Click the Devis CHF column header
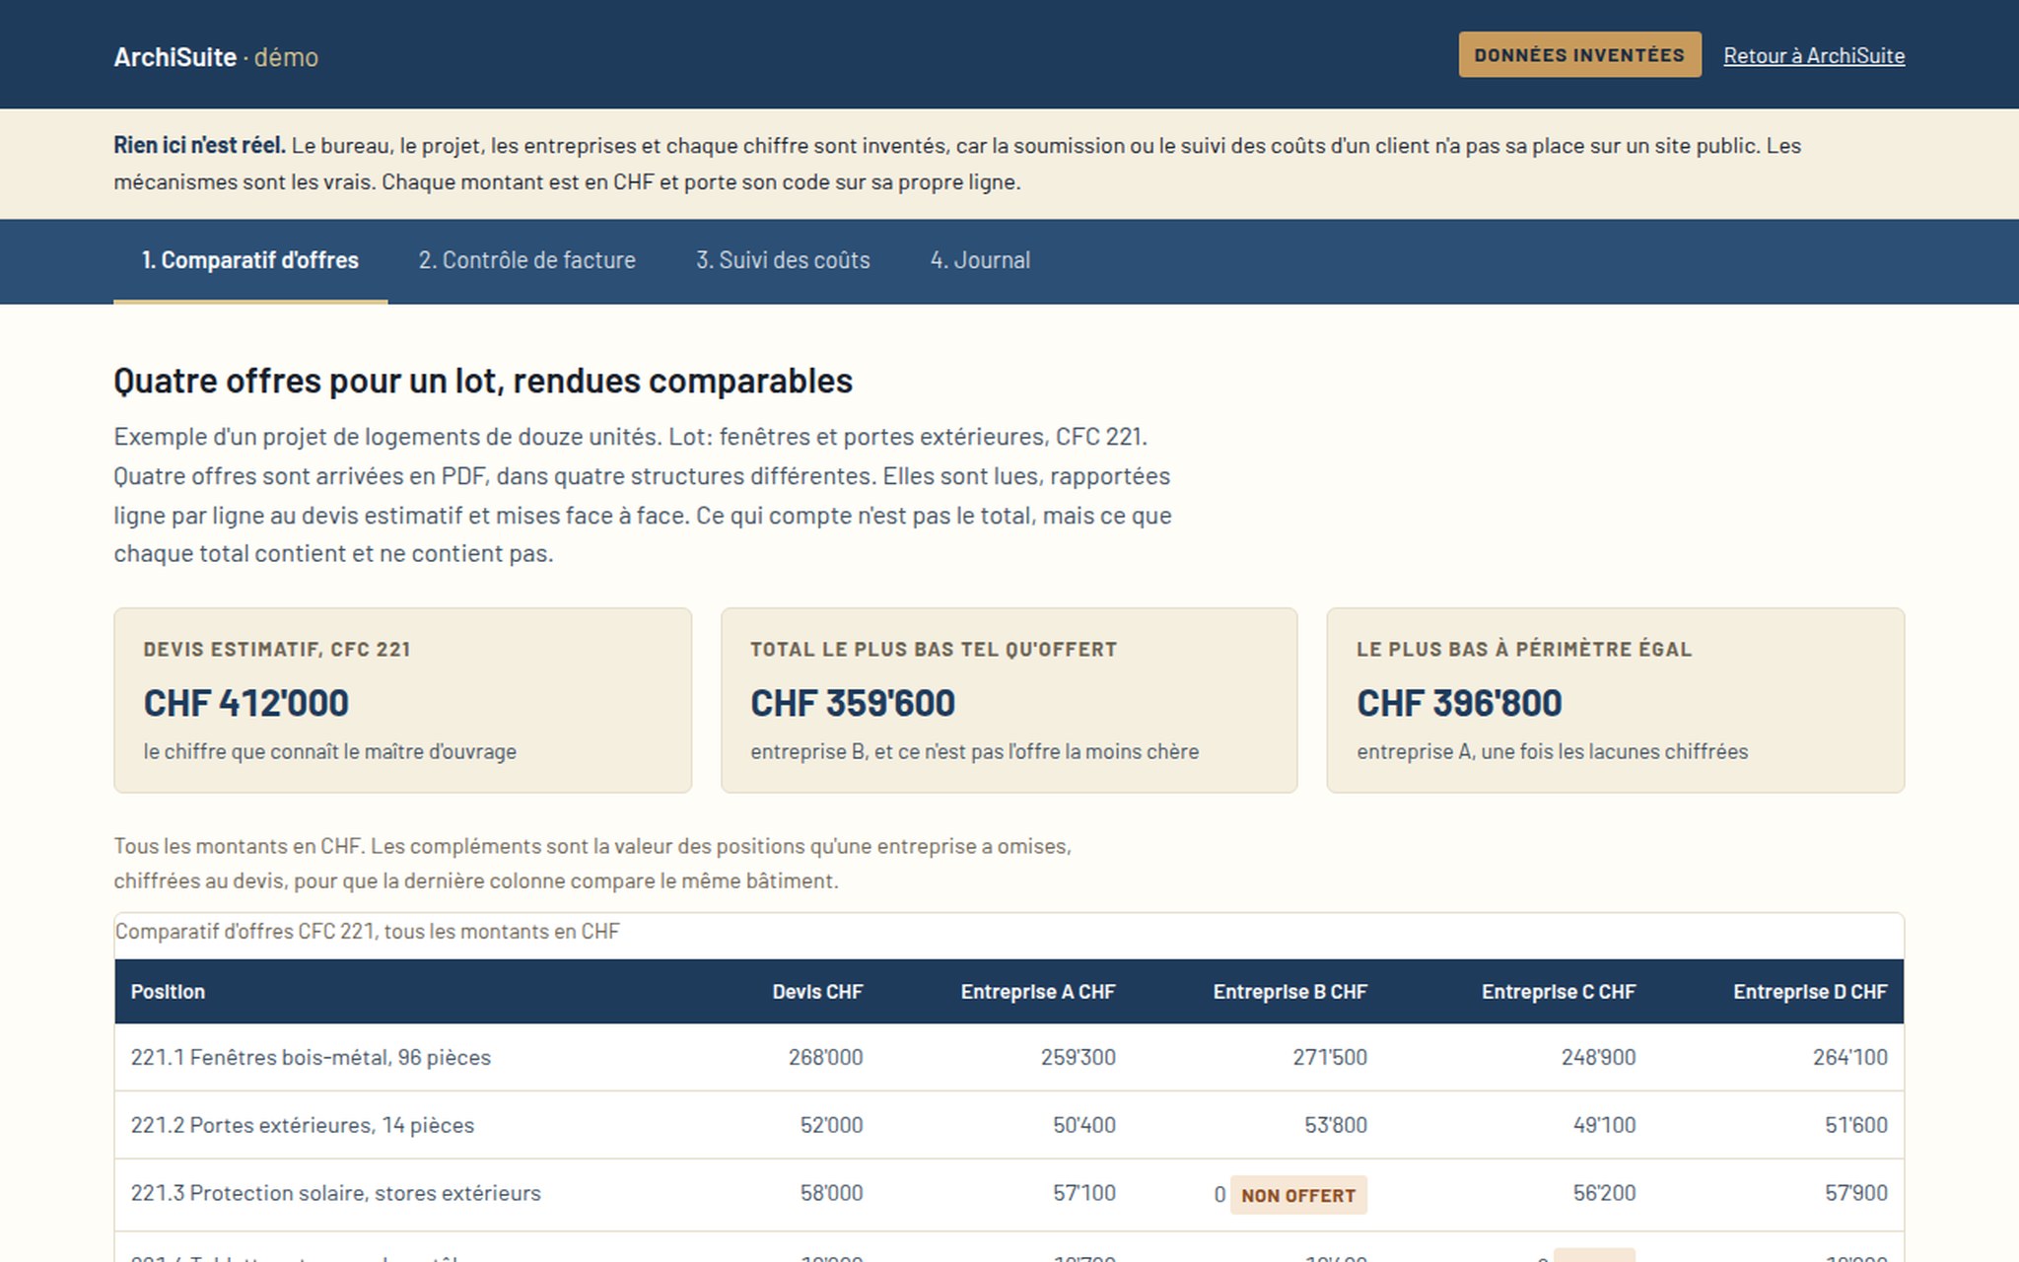This screenshot has width=2019, height=1262. [x=817, y=992]
